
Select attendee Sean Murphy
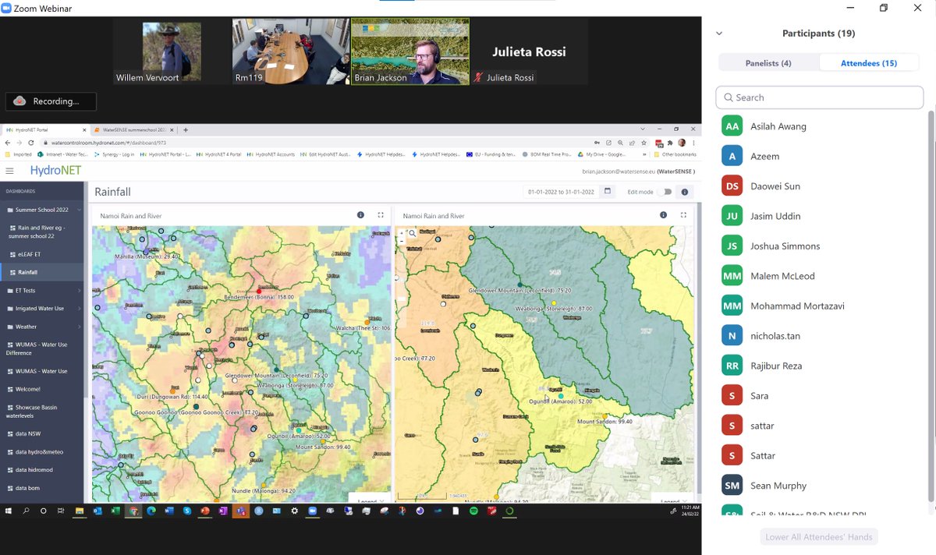819,485
